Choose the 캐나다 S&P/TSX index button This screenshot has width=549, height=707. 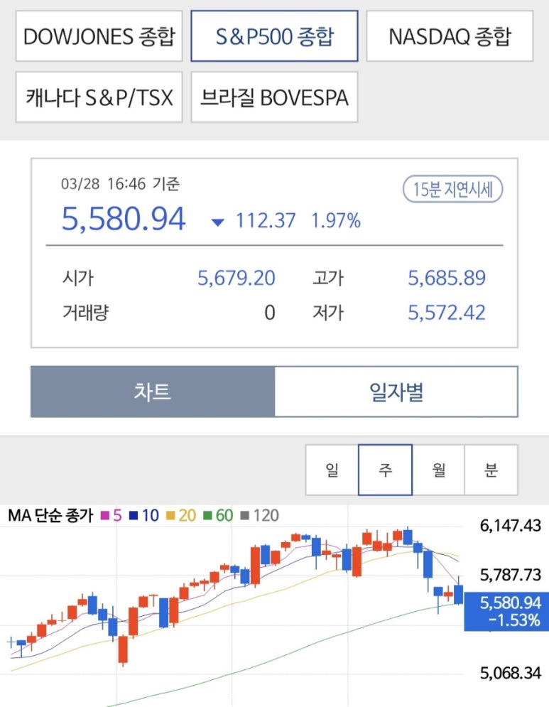(x=99, y=97)
